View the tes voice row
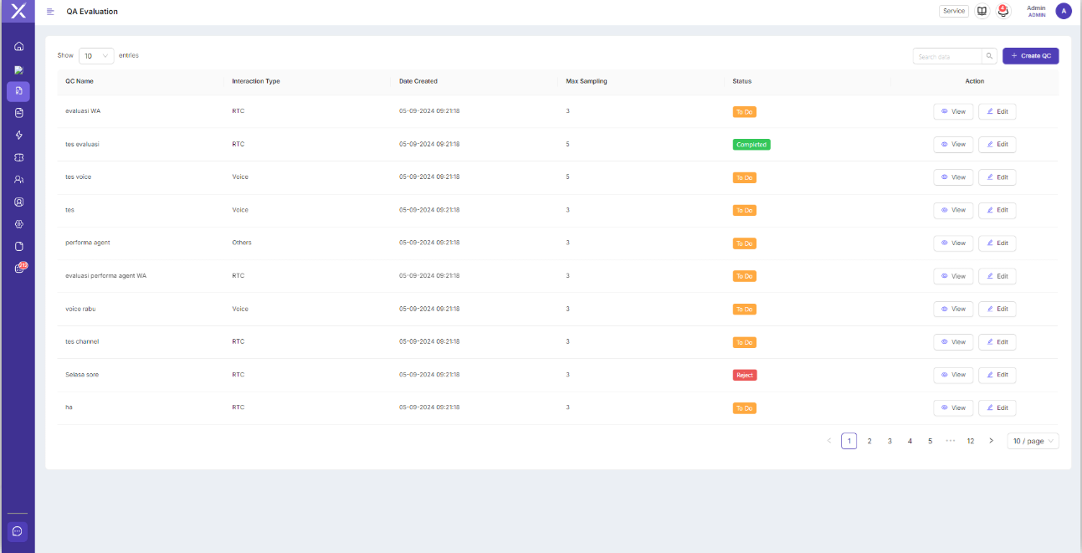This screenshot has width=1082, height=553. [953, 177]
